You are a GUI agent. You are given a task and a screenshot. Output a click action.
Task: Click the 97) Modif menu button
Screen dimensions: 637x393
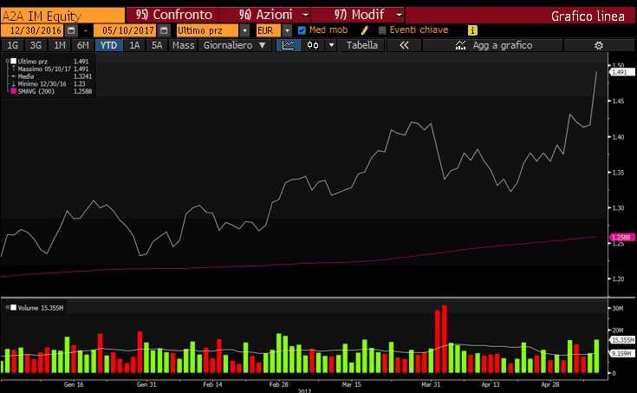[358, 15]
